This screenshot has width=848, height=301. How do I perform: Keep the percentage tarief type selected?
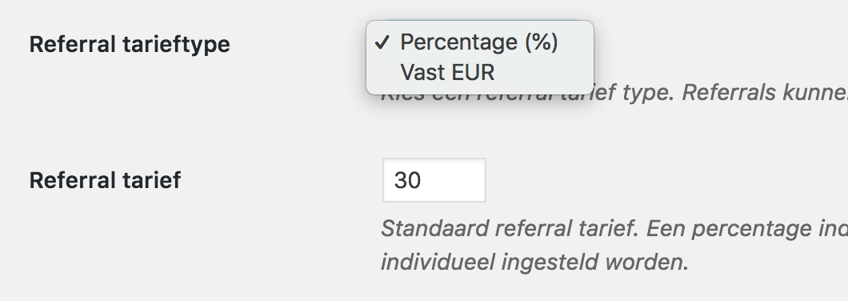(479, 42)
